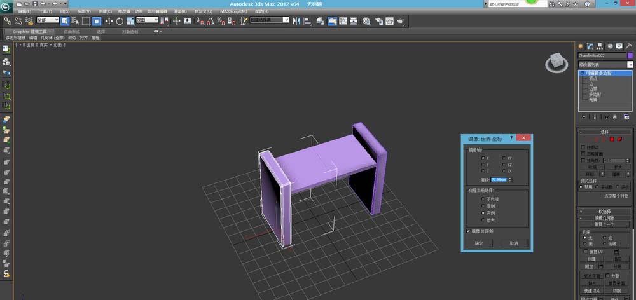Click 取消 button in mirror dialog
Image resolution: width=636 pixels, height=300 pixels.
point(514,243)
